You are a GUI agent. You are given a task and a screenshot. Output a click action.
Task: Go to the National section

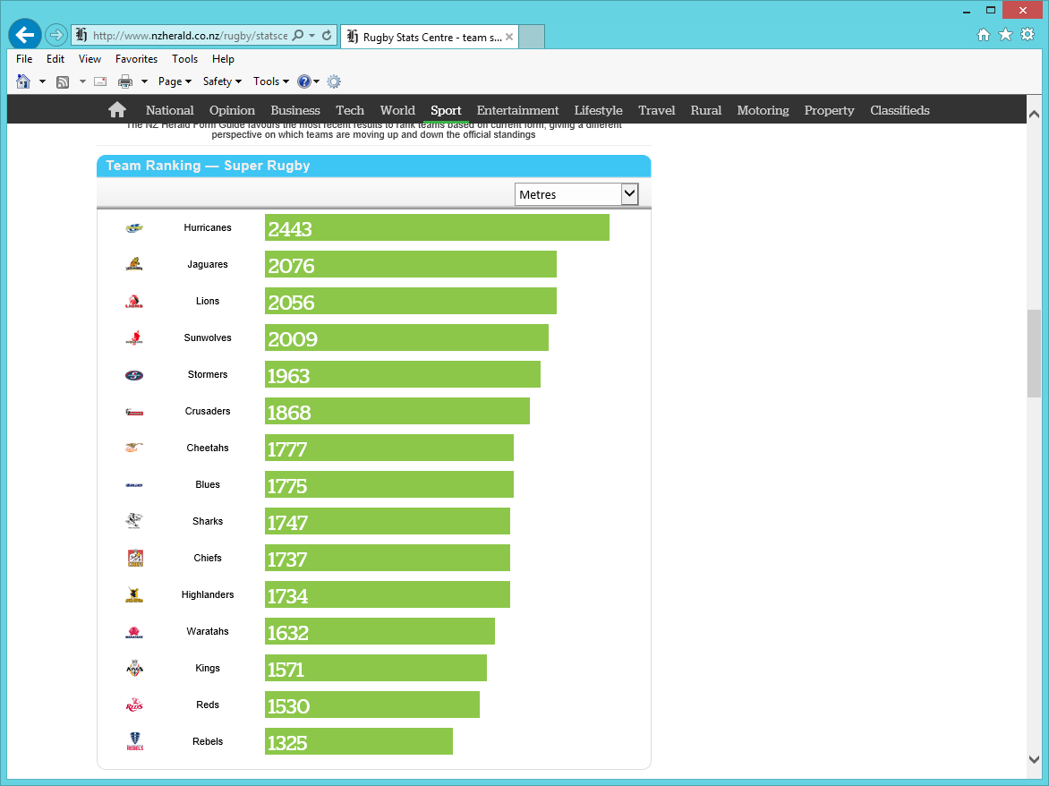[170, 110]
